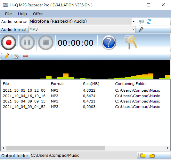Browse for output folder with folder icon
This screenshot has width=171, height=160.
[x=143, y=156]
